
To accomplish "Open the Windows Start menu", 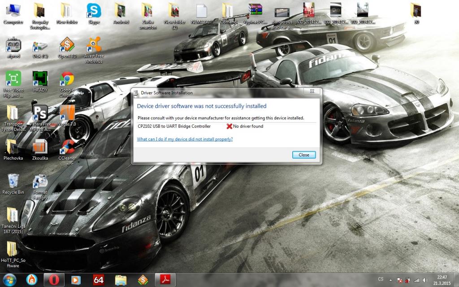I will click(x=9, y=280).
